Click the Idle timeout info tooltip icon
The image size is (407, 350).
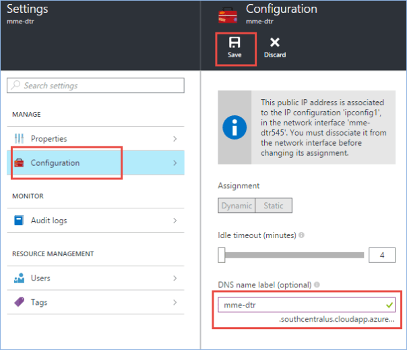click(301, 235)
